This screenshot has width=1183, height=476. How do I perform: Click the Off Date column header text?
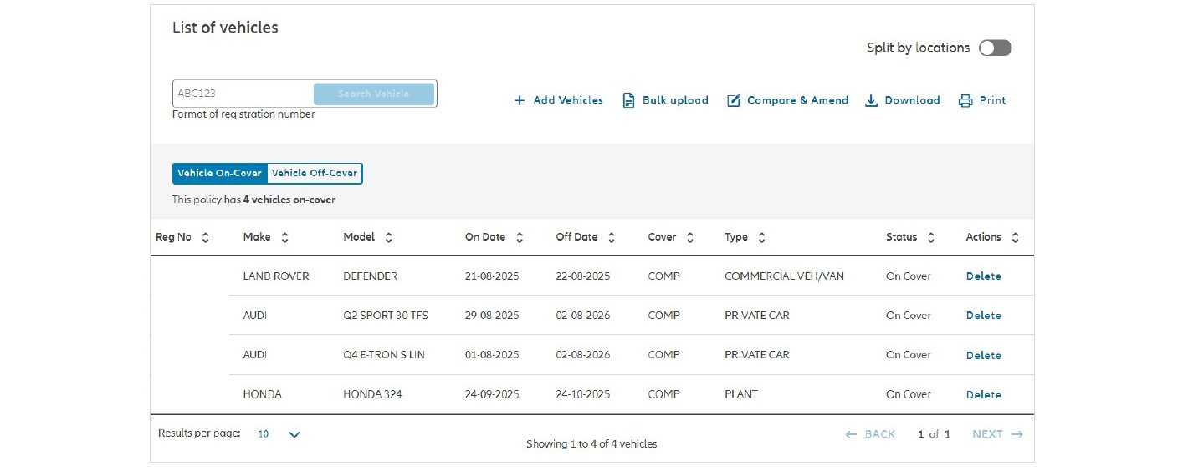(576, 237)
